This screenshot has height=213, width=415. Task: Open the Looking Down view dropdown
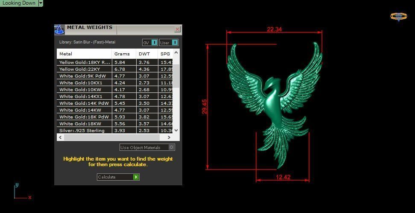41,3
